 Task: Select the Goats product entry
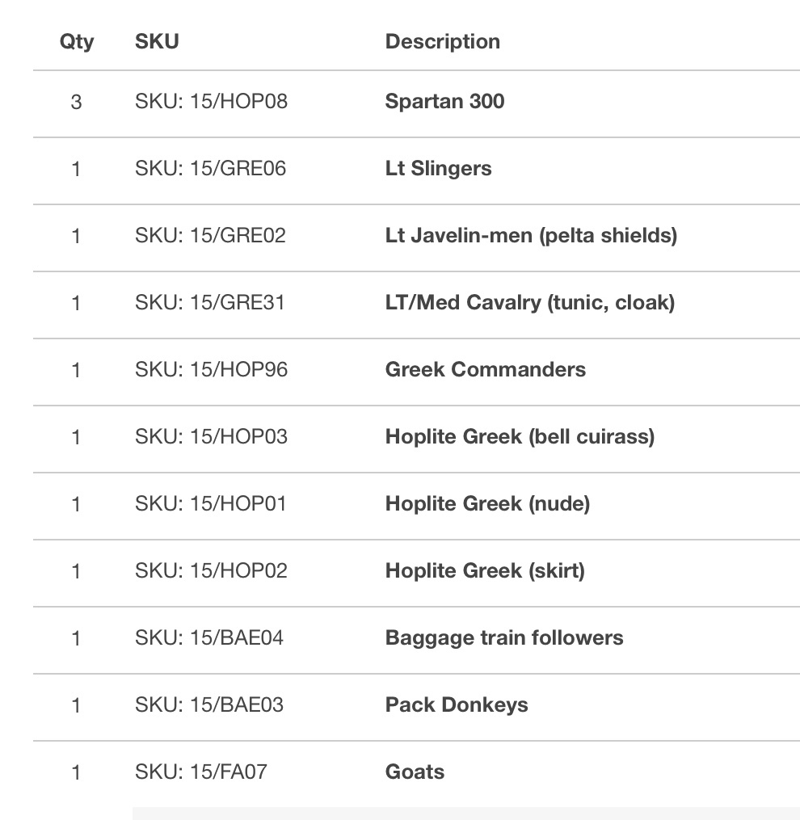(415, 772)
